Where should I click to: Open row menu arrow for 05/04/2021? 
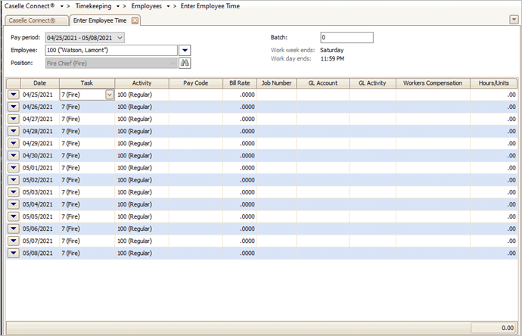tap(14, 204)
